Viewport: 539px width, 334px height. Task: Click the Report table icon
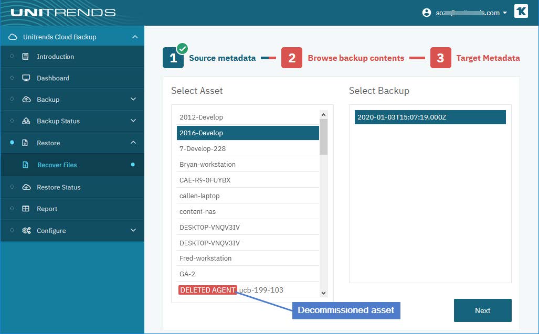coord(26,209)
